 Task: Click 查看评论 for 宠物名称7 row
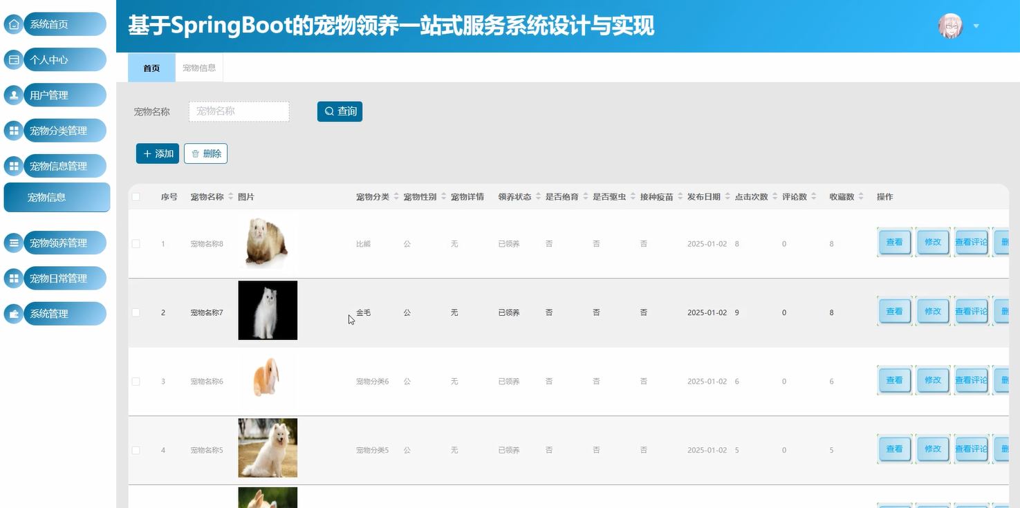click(x=972, y=311)
